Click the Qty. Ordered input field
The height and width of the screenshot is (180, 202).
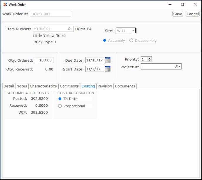tap(44, 60)
